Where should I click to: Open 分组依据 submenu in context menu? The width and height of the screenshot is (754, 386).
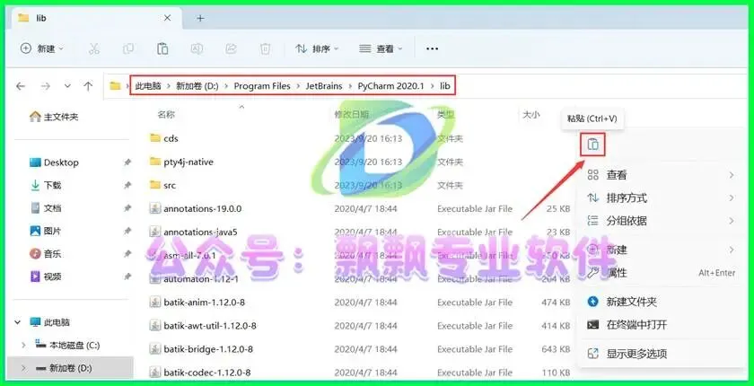click(x=662, y=221)
